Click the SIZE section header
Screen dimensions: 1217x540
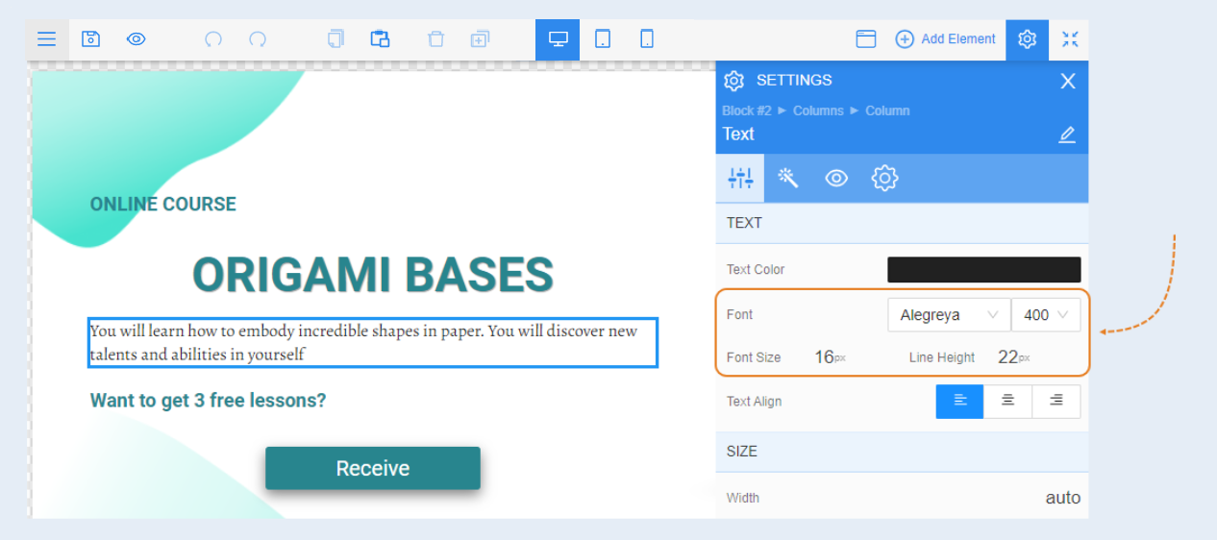point(902,452)
